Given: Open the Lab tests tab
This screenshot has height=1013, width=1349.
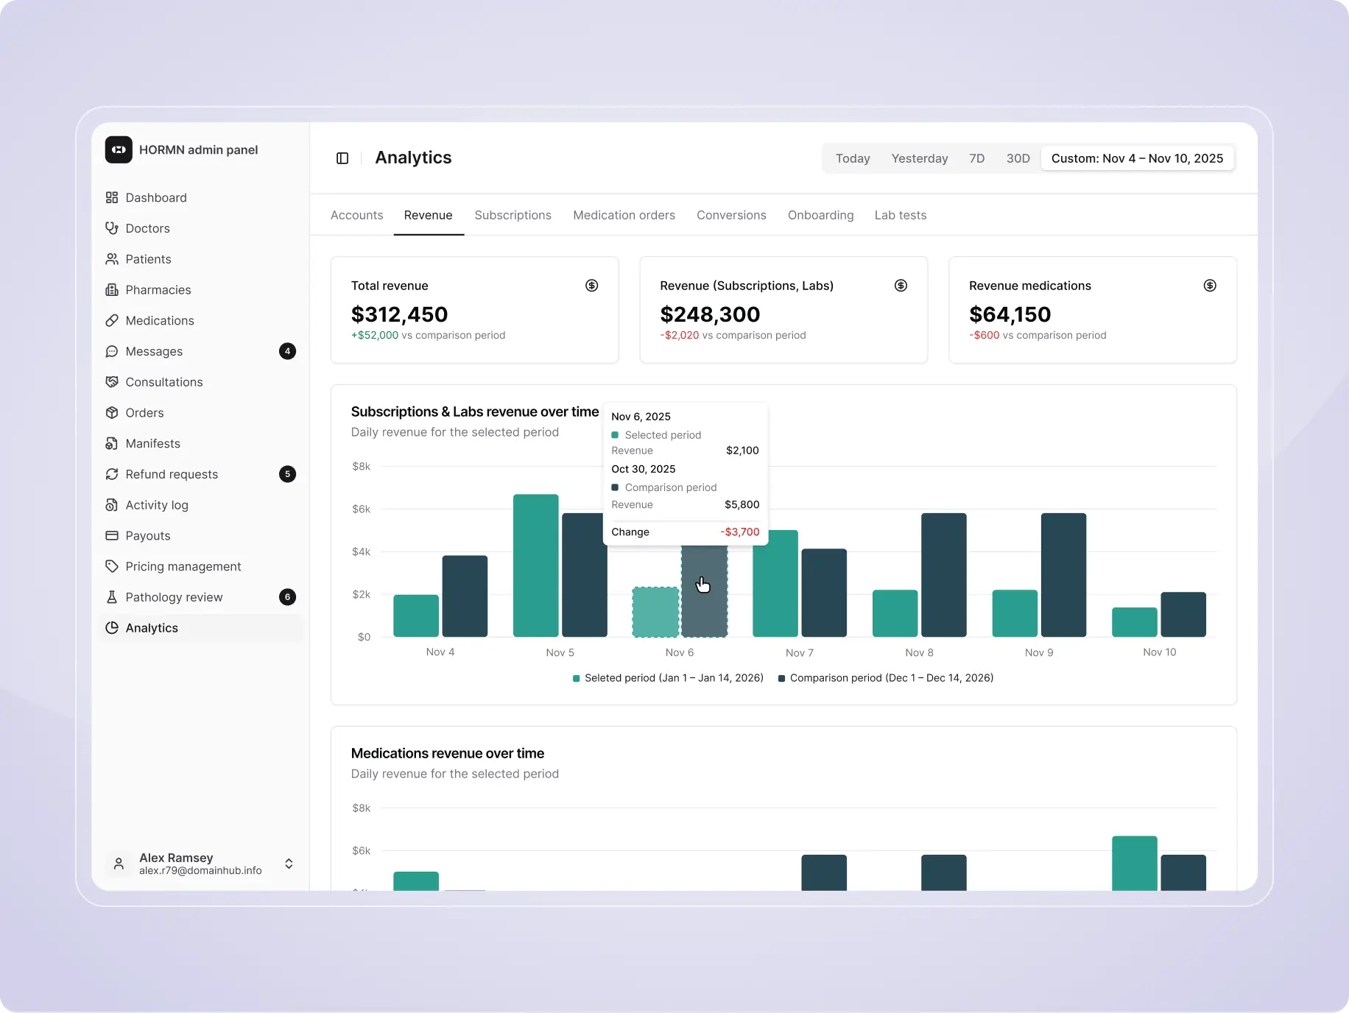Looking at the screenshot, I should tap(900, 215).
